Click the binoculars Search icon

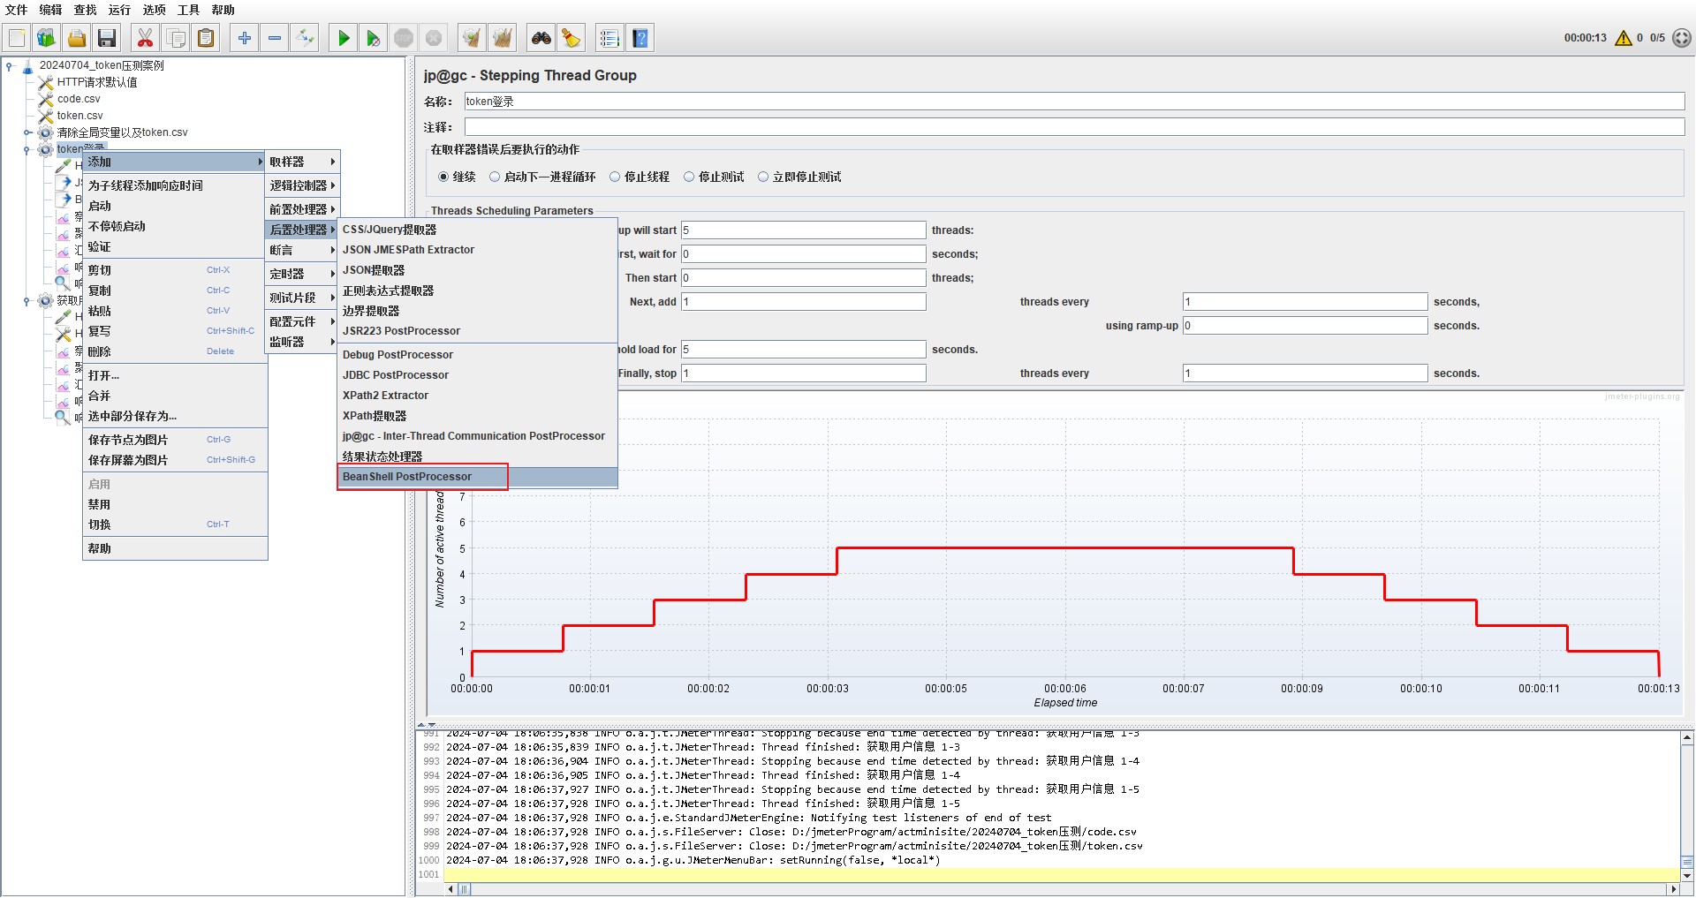click(x=541, y=38)
